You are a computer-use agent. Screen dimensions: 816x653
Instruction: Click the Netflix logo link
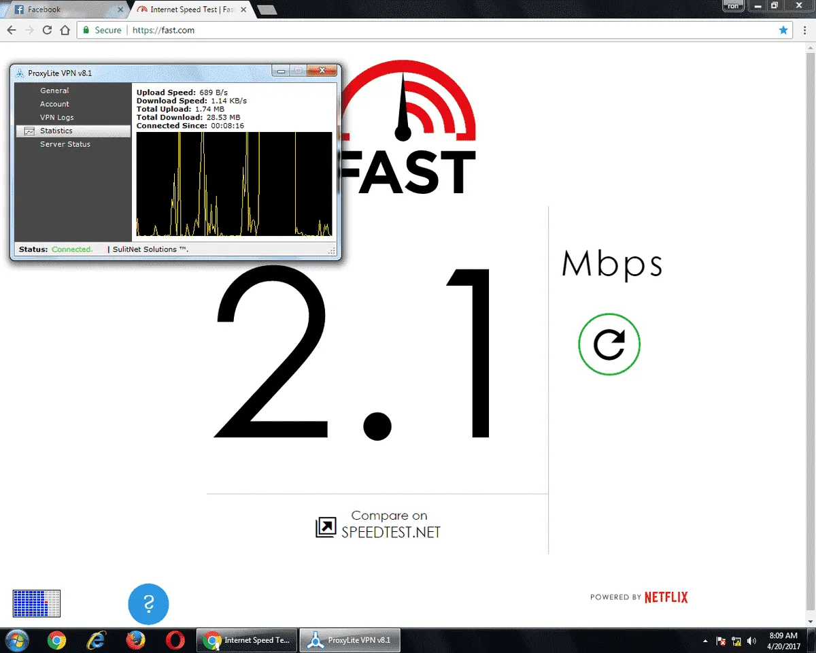tap(666, 597)
